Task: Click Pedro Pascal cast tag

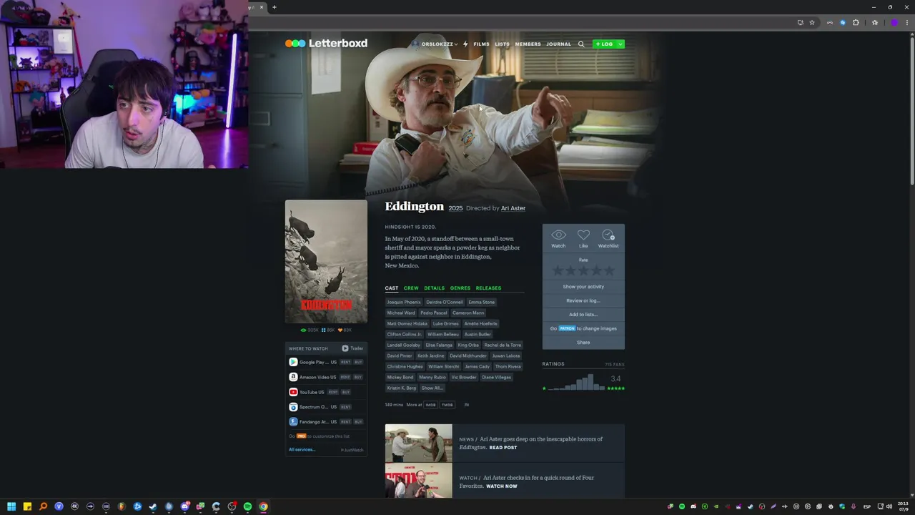Action: click(x=434, y=313)
